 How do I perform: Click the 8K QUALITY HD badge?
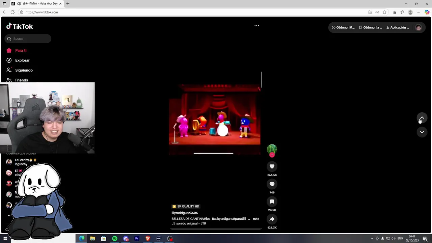point(186,206)
